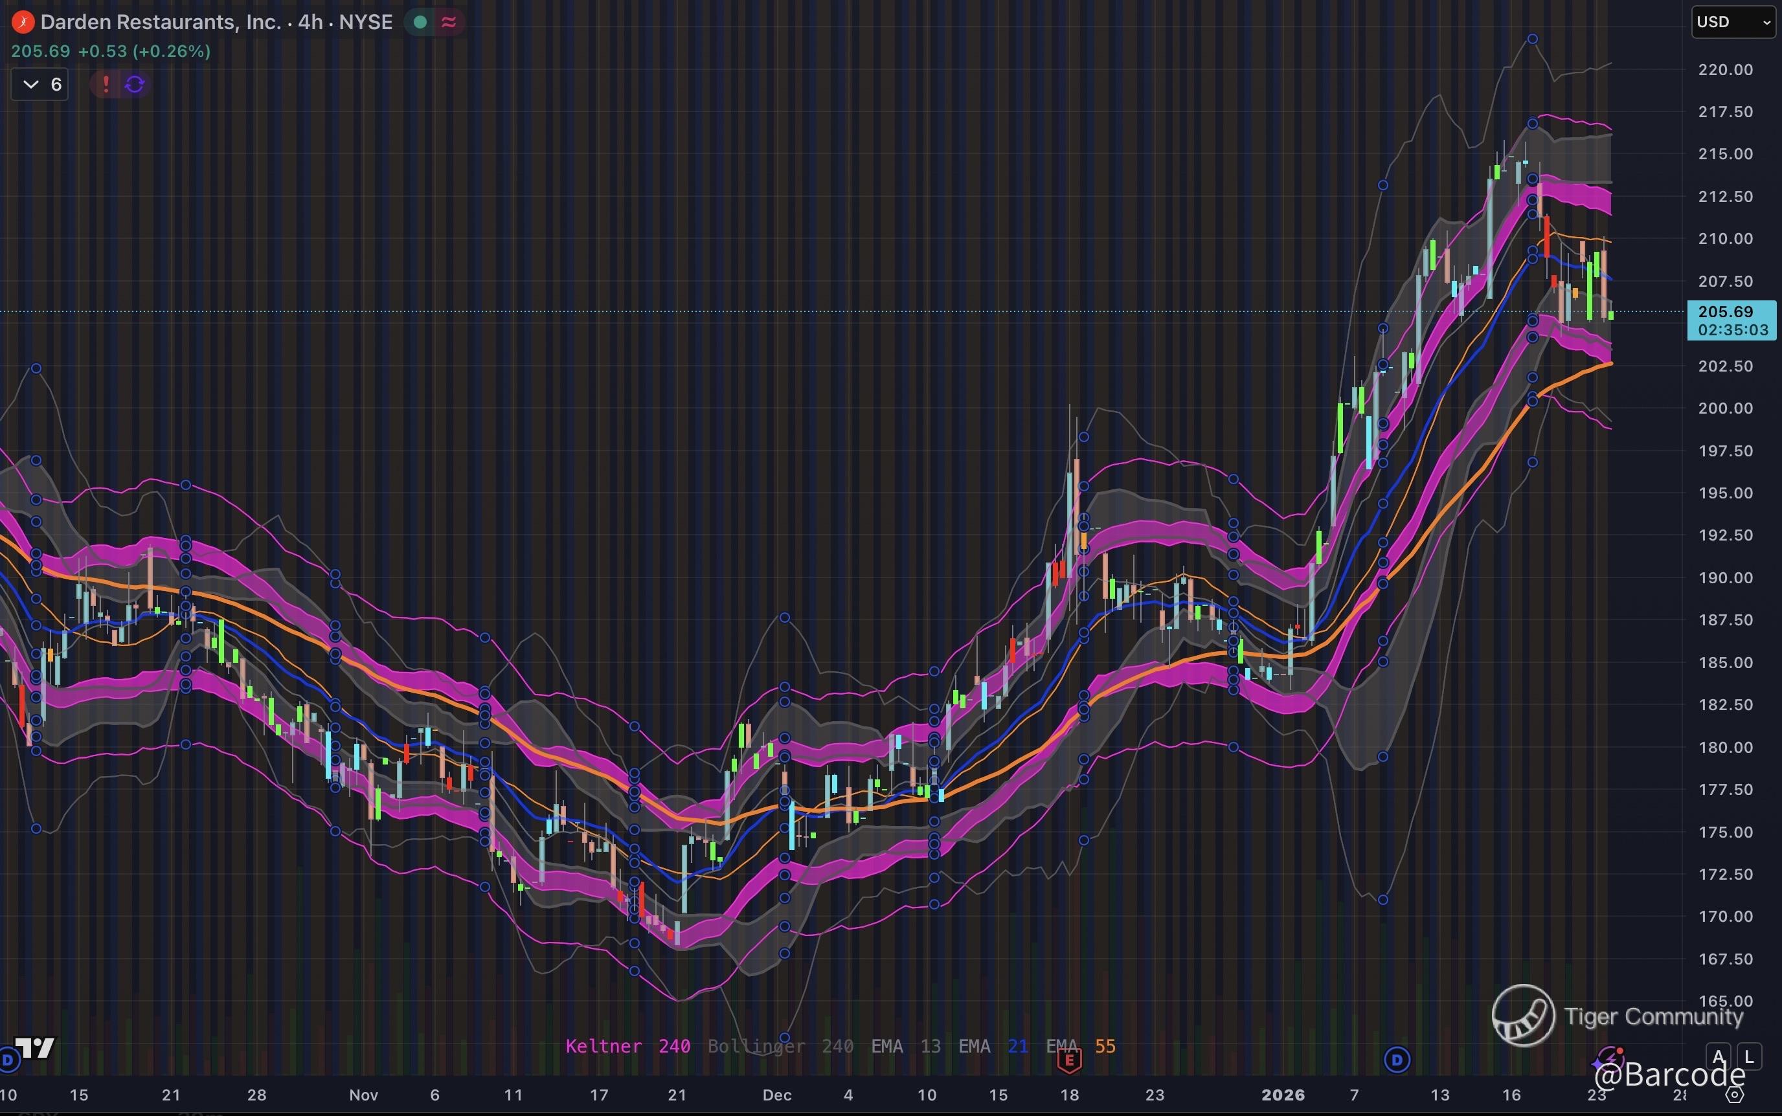Toggle log scale L button
This screenshot has width=1782, height=1116.
coord(1749,1057)
